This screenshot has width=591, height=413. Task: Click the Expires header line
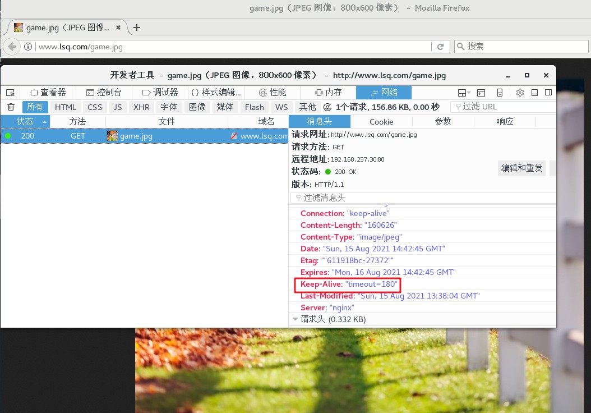[378, 272]
